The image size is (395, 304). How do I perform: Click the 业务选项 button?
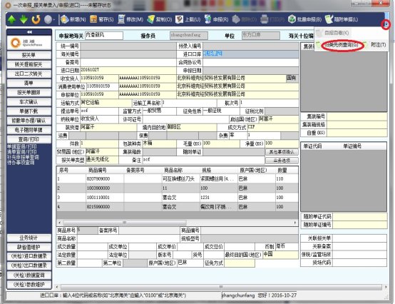click(282, 161)
